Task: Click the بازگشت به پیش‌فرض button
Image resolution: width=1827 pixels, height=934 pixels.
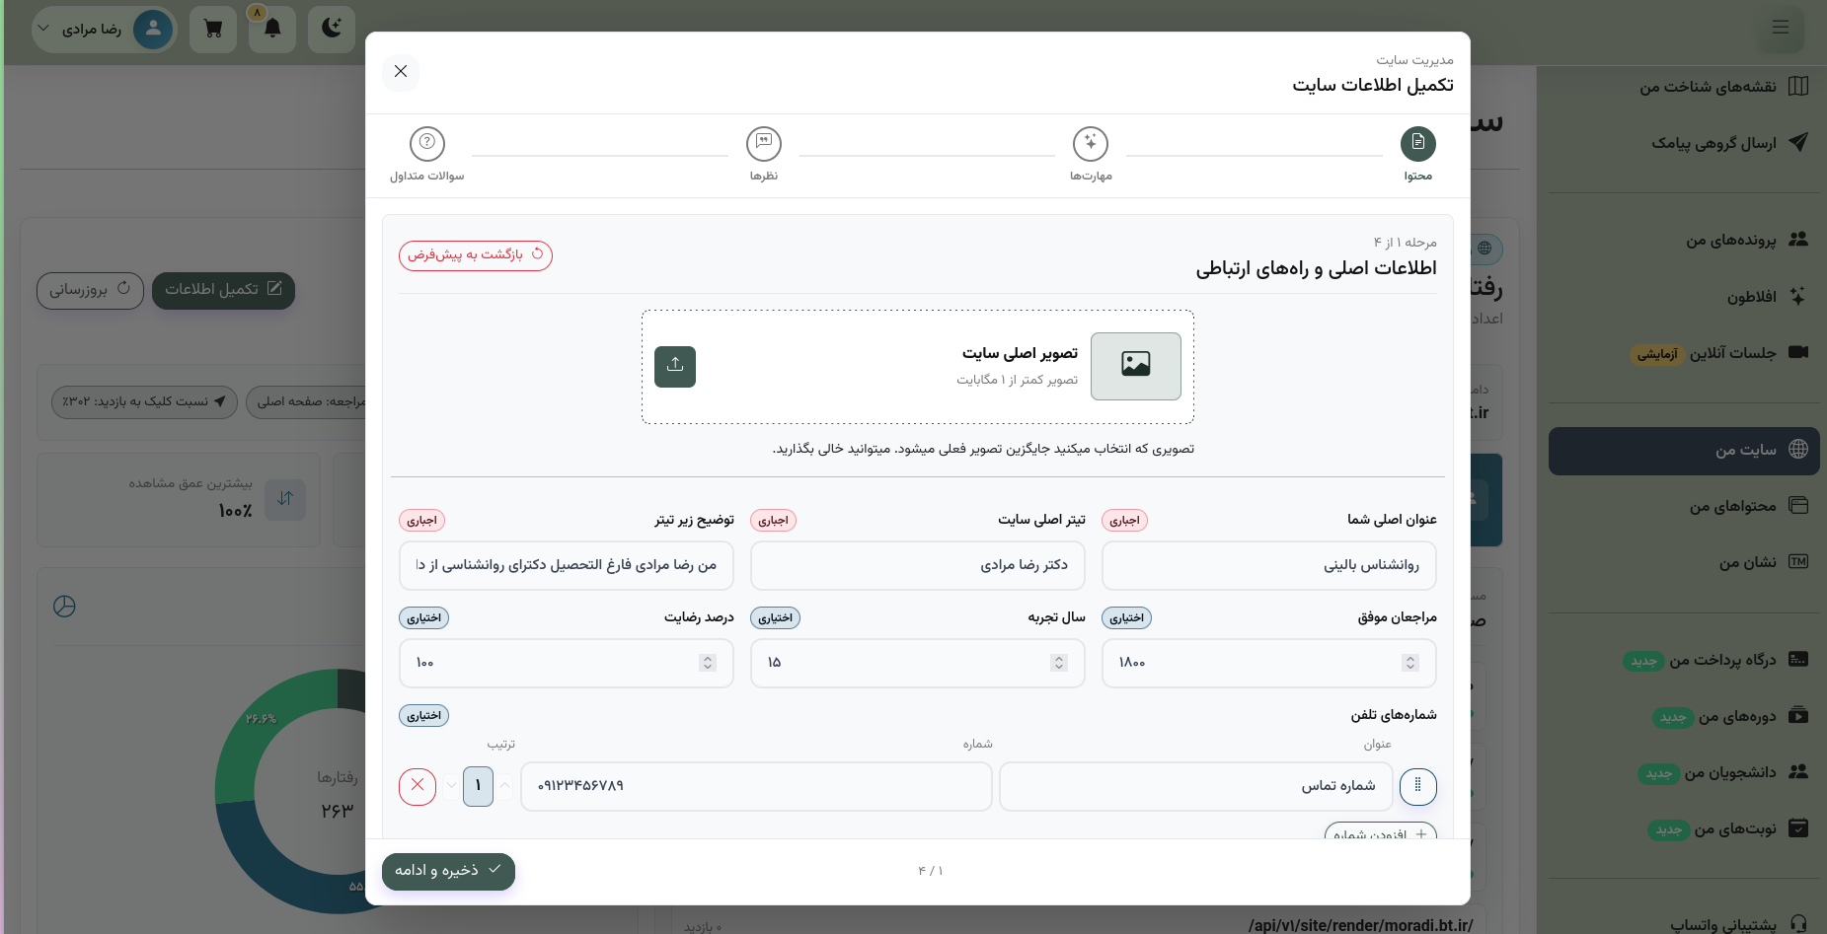Action: [476, 255]
